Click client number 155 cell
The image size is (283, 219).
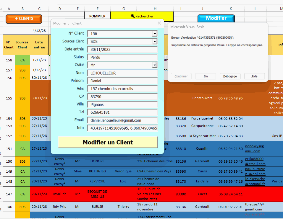[x=9, y=98]
